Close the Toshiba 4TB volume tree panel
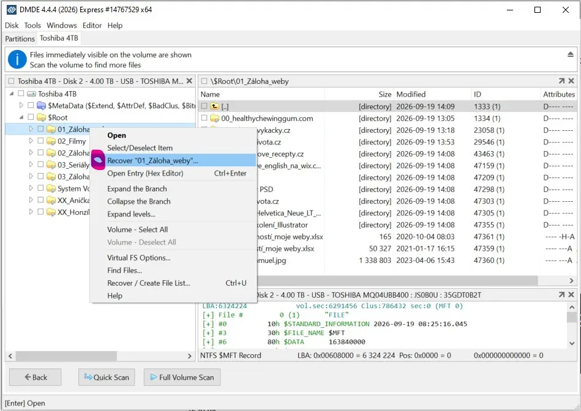The width and height of the screenshot is (581, 411). coord(189,81)
